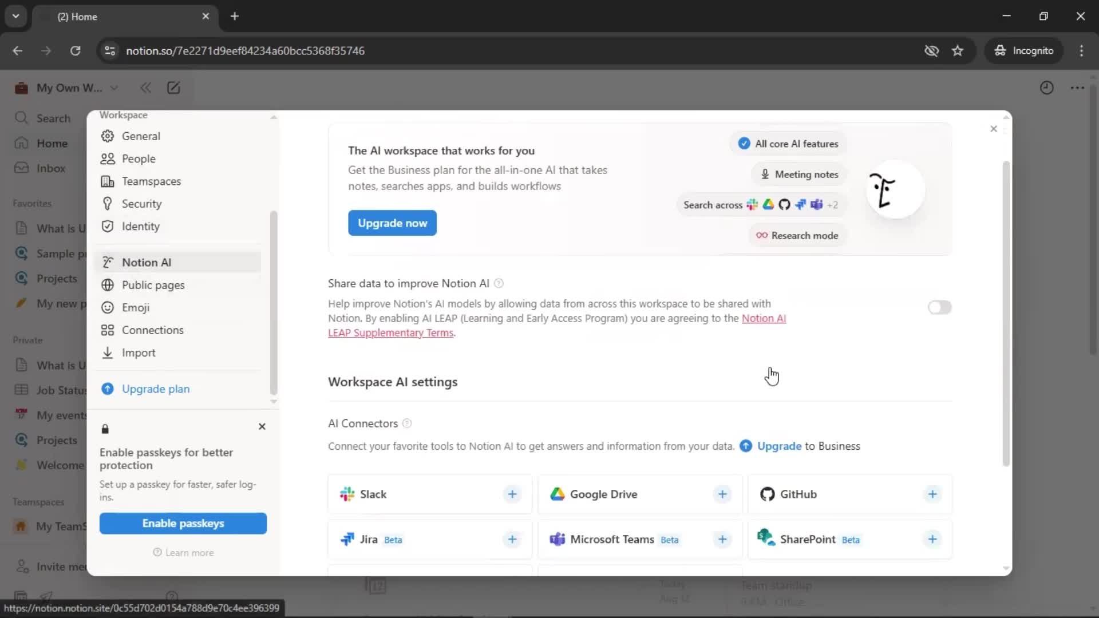1099x618 pixels.
Task: View site information icon in address bar
Action: [109, 51]
